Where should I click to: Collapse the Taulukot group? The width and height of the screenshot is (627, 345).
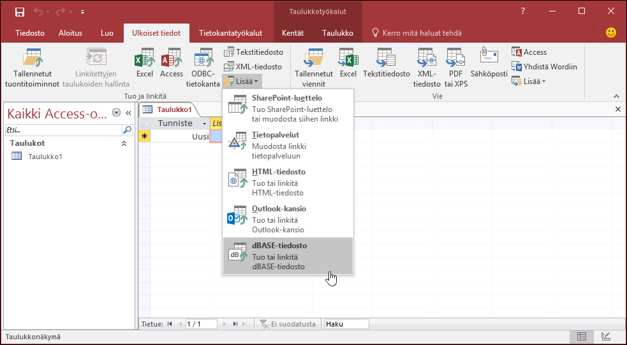point(124,143)
